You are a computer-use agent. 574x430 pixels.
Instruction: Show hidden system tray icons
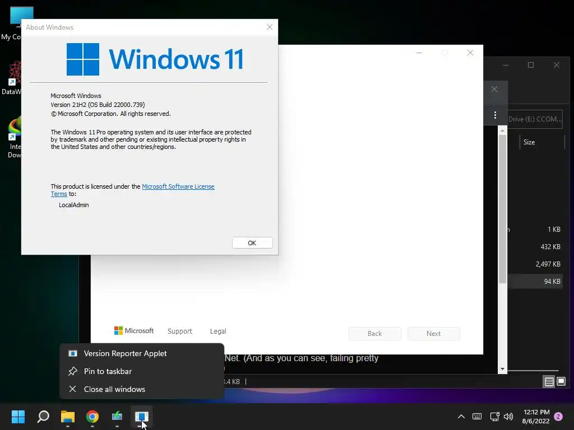461,416
